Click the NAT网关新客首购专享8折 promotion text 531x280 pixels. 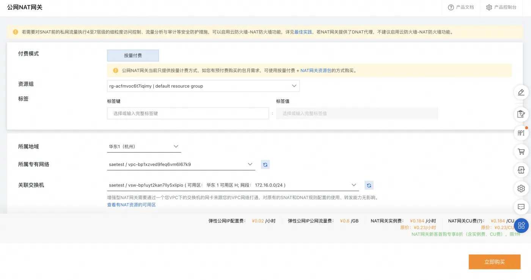466,234
